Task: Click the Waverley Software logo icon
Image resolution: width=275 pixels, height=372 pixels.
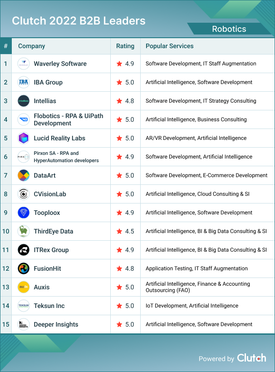Action: click(24, 64)
